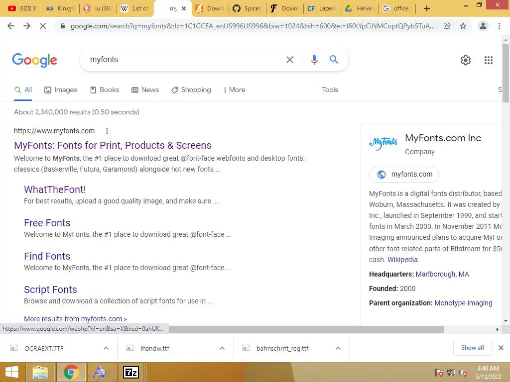Open the bahnschrift_reg.ttf downloaded file
Image resolution: width=510 pixels, height=382 pixels.
click(x=282, y=348)
